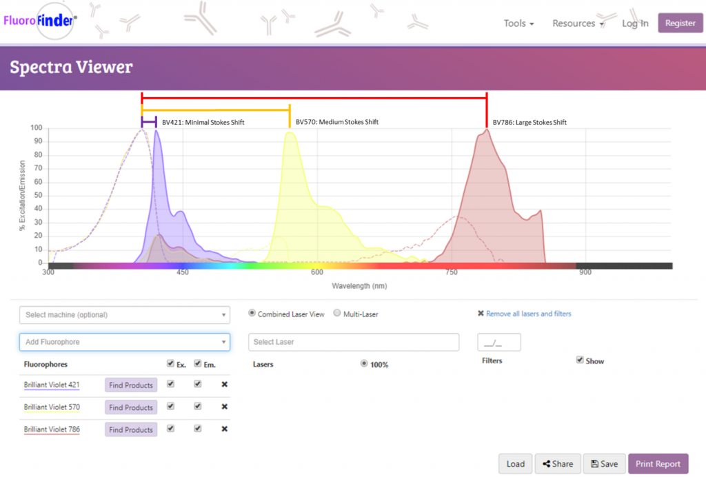Open the Select machine dropdown
The height and width of the screenshot is (477, 706).
[125, 315]
